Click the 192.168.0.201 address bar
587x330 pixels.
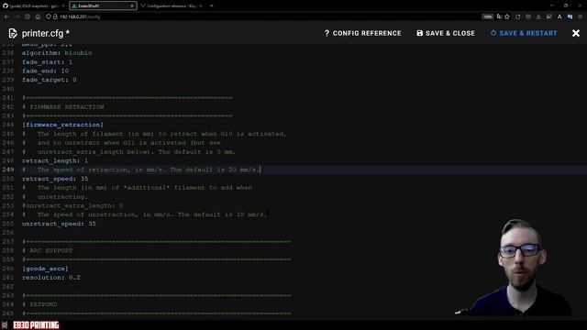(x=262, y=16)
